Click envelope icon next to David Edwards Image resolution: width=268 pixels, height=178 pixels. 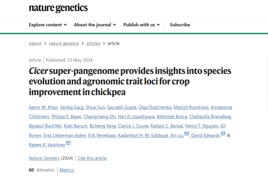tap(223, 134)
